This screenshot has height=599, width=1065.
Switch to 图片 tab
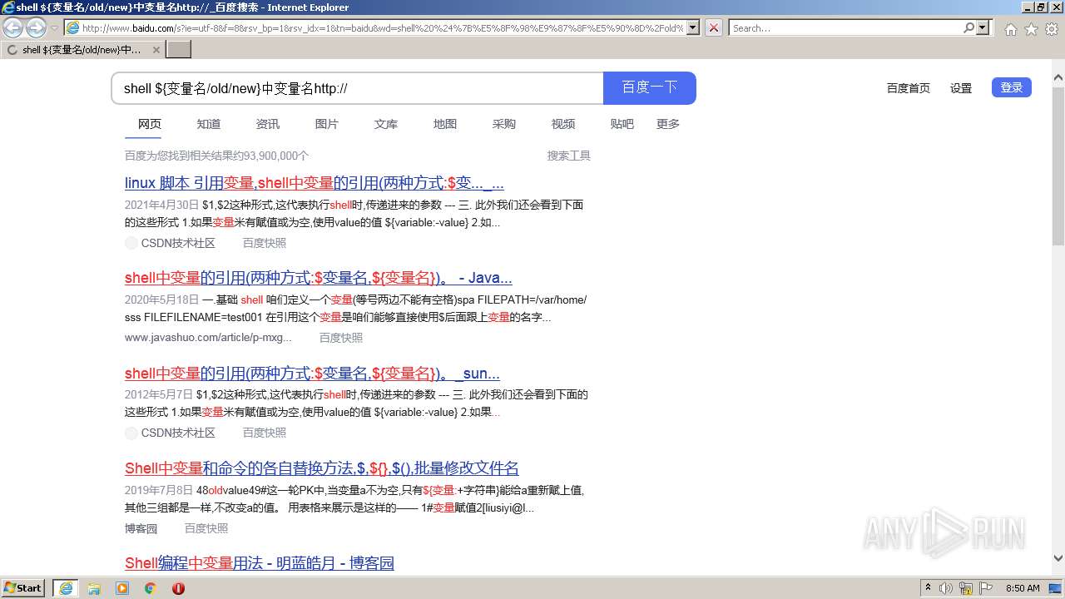click(327, 124)
